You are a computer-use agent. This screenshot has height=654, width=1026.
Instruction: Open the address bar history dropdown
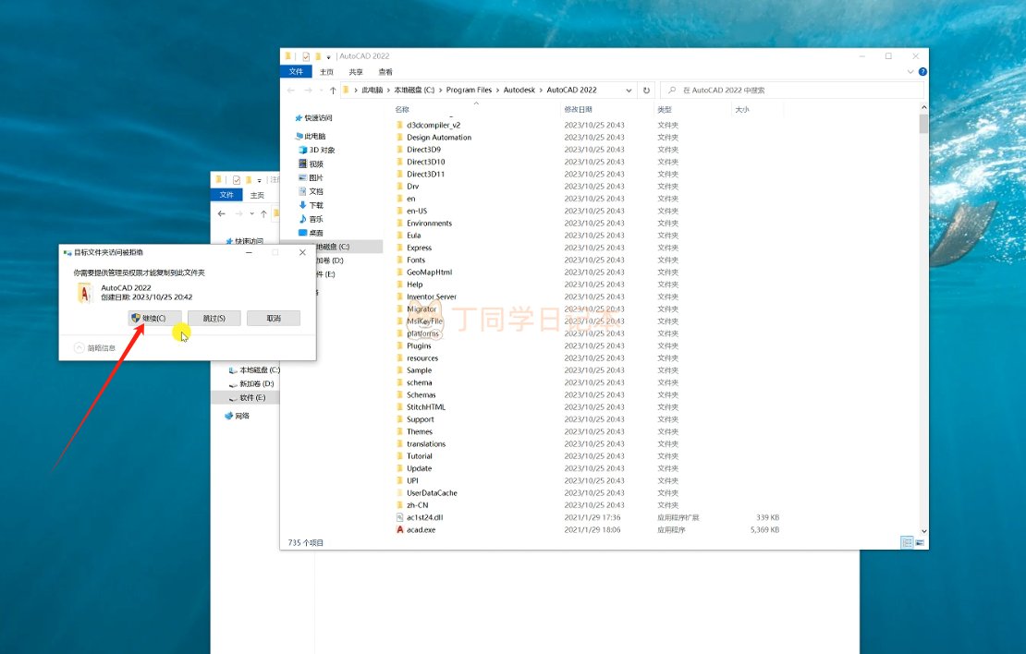pyautogui.click(x=629, y=91)
